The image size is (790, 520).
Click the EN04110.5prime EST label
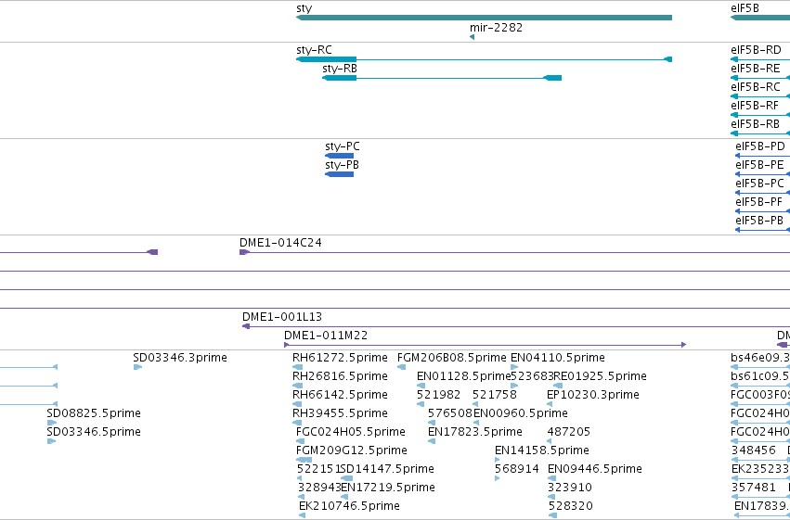pyautogui.click(x=558, y=358)
